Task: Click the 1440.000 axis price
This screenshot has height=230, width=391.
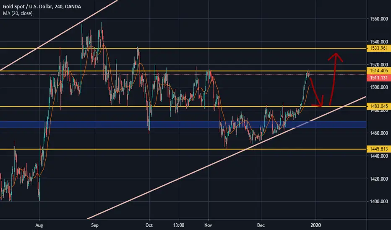Action: (379, 156)
